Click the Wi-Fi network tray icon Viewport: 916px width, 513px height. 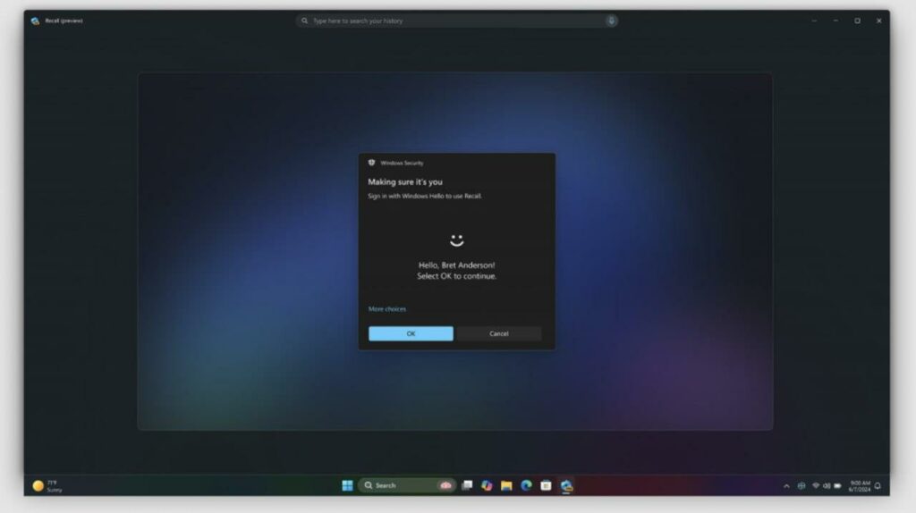815,485
